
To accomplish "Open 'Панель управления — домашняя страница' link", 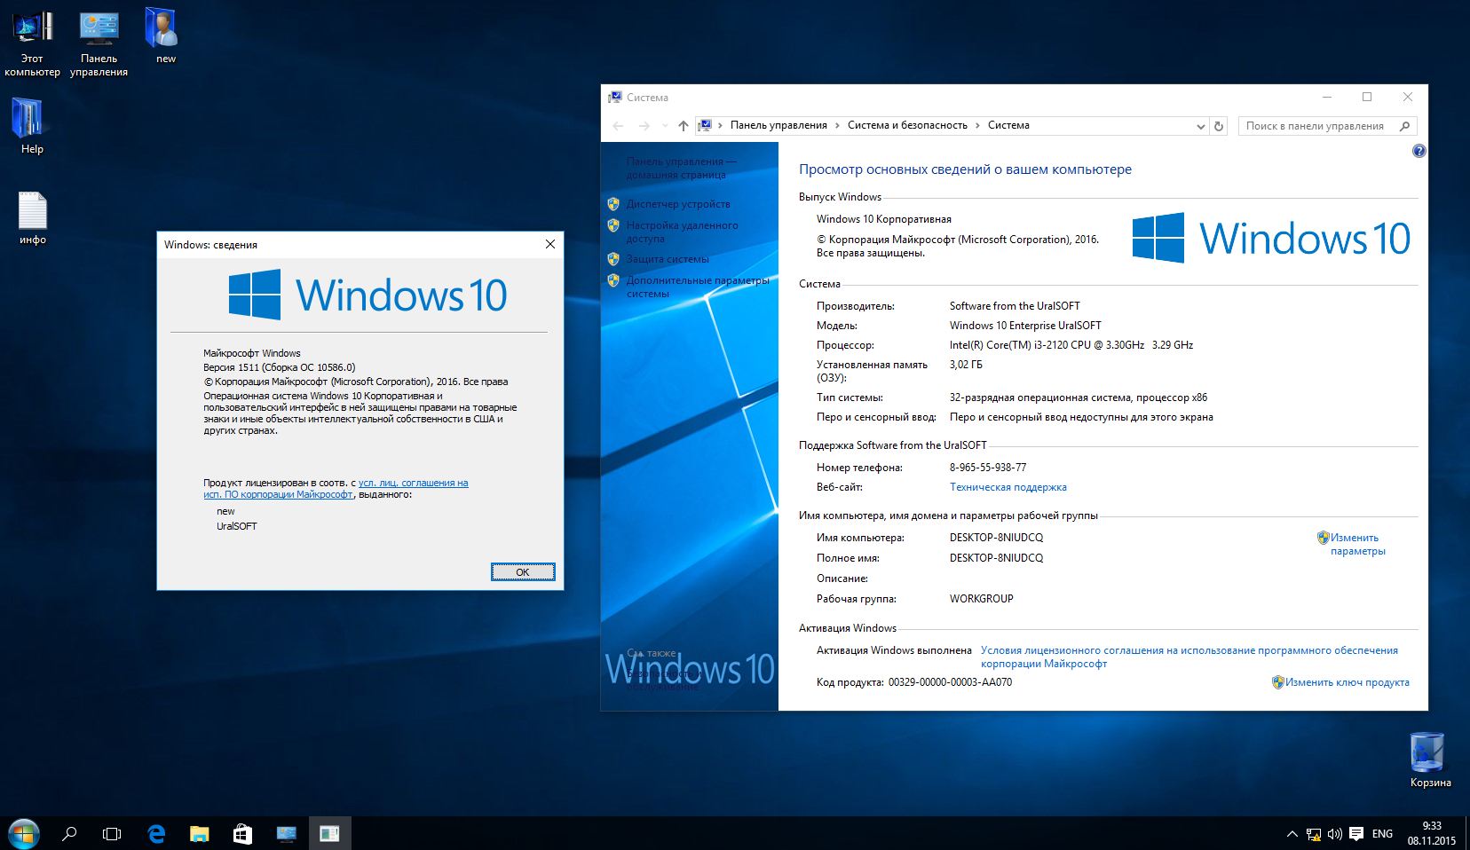I will (681, 168).
